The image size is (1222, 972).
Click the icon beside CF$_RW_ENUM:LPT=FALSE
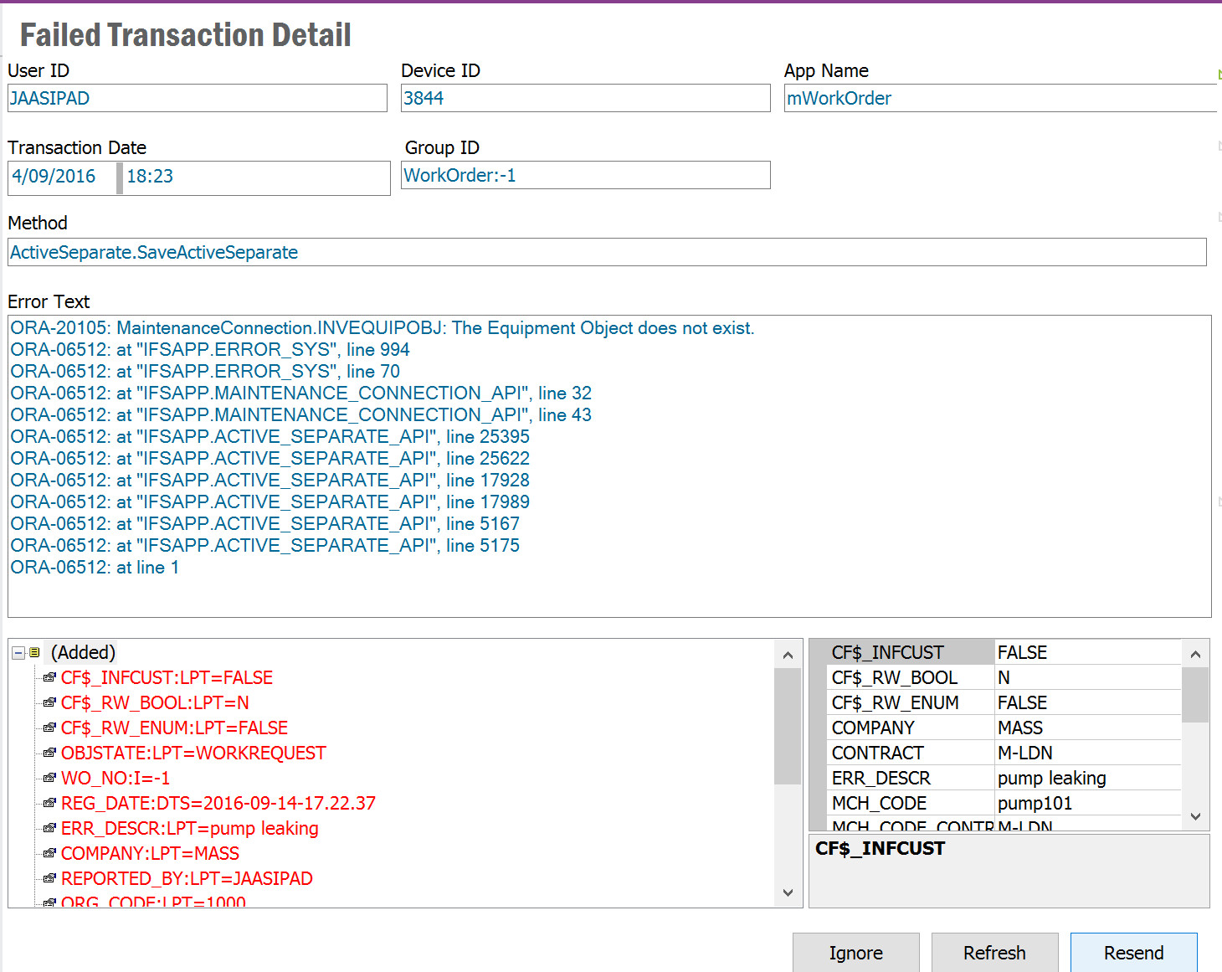(49, 728)
